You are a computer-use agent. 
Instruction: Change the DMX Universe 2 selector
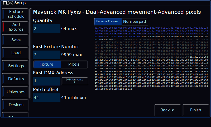(75, 81)
